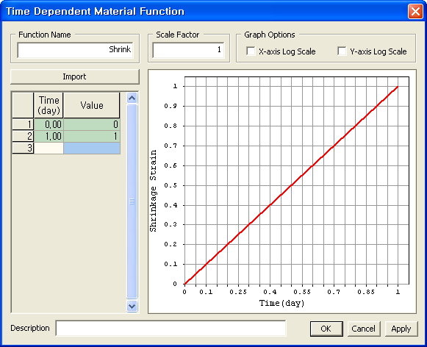The width and height of the screenshot is (427, 347).
Task: Enable X-axis Log Scale checkbox
Action: coord(251,51)
